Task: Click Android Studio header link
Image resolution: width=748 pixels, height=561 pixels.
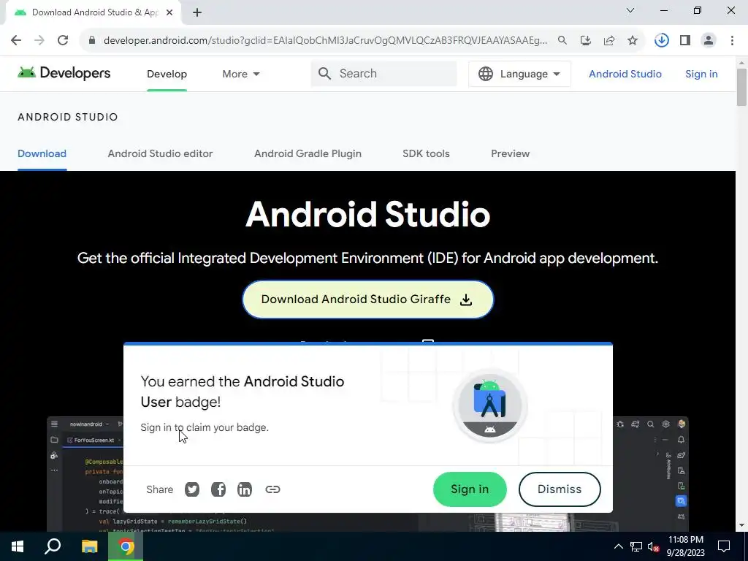Action: tap(625, 74)
